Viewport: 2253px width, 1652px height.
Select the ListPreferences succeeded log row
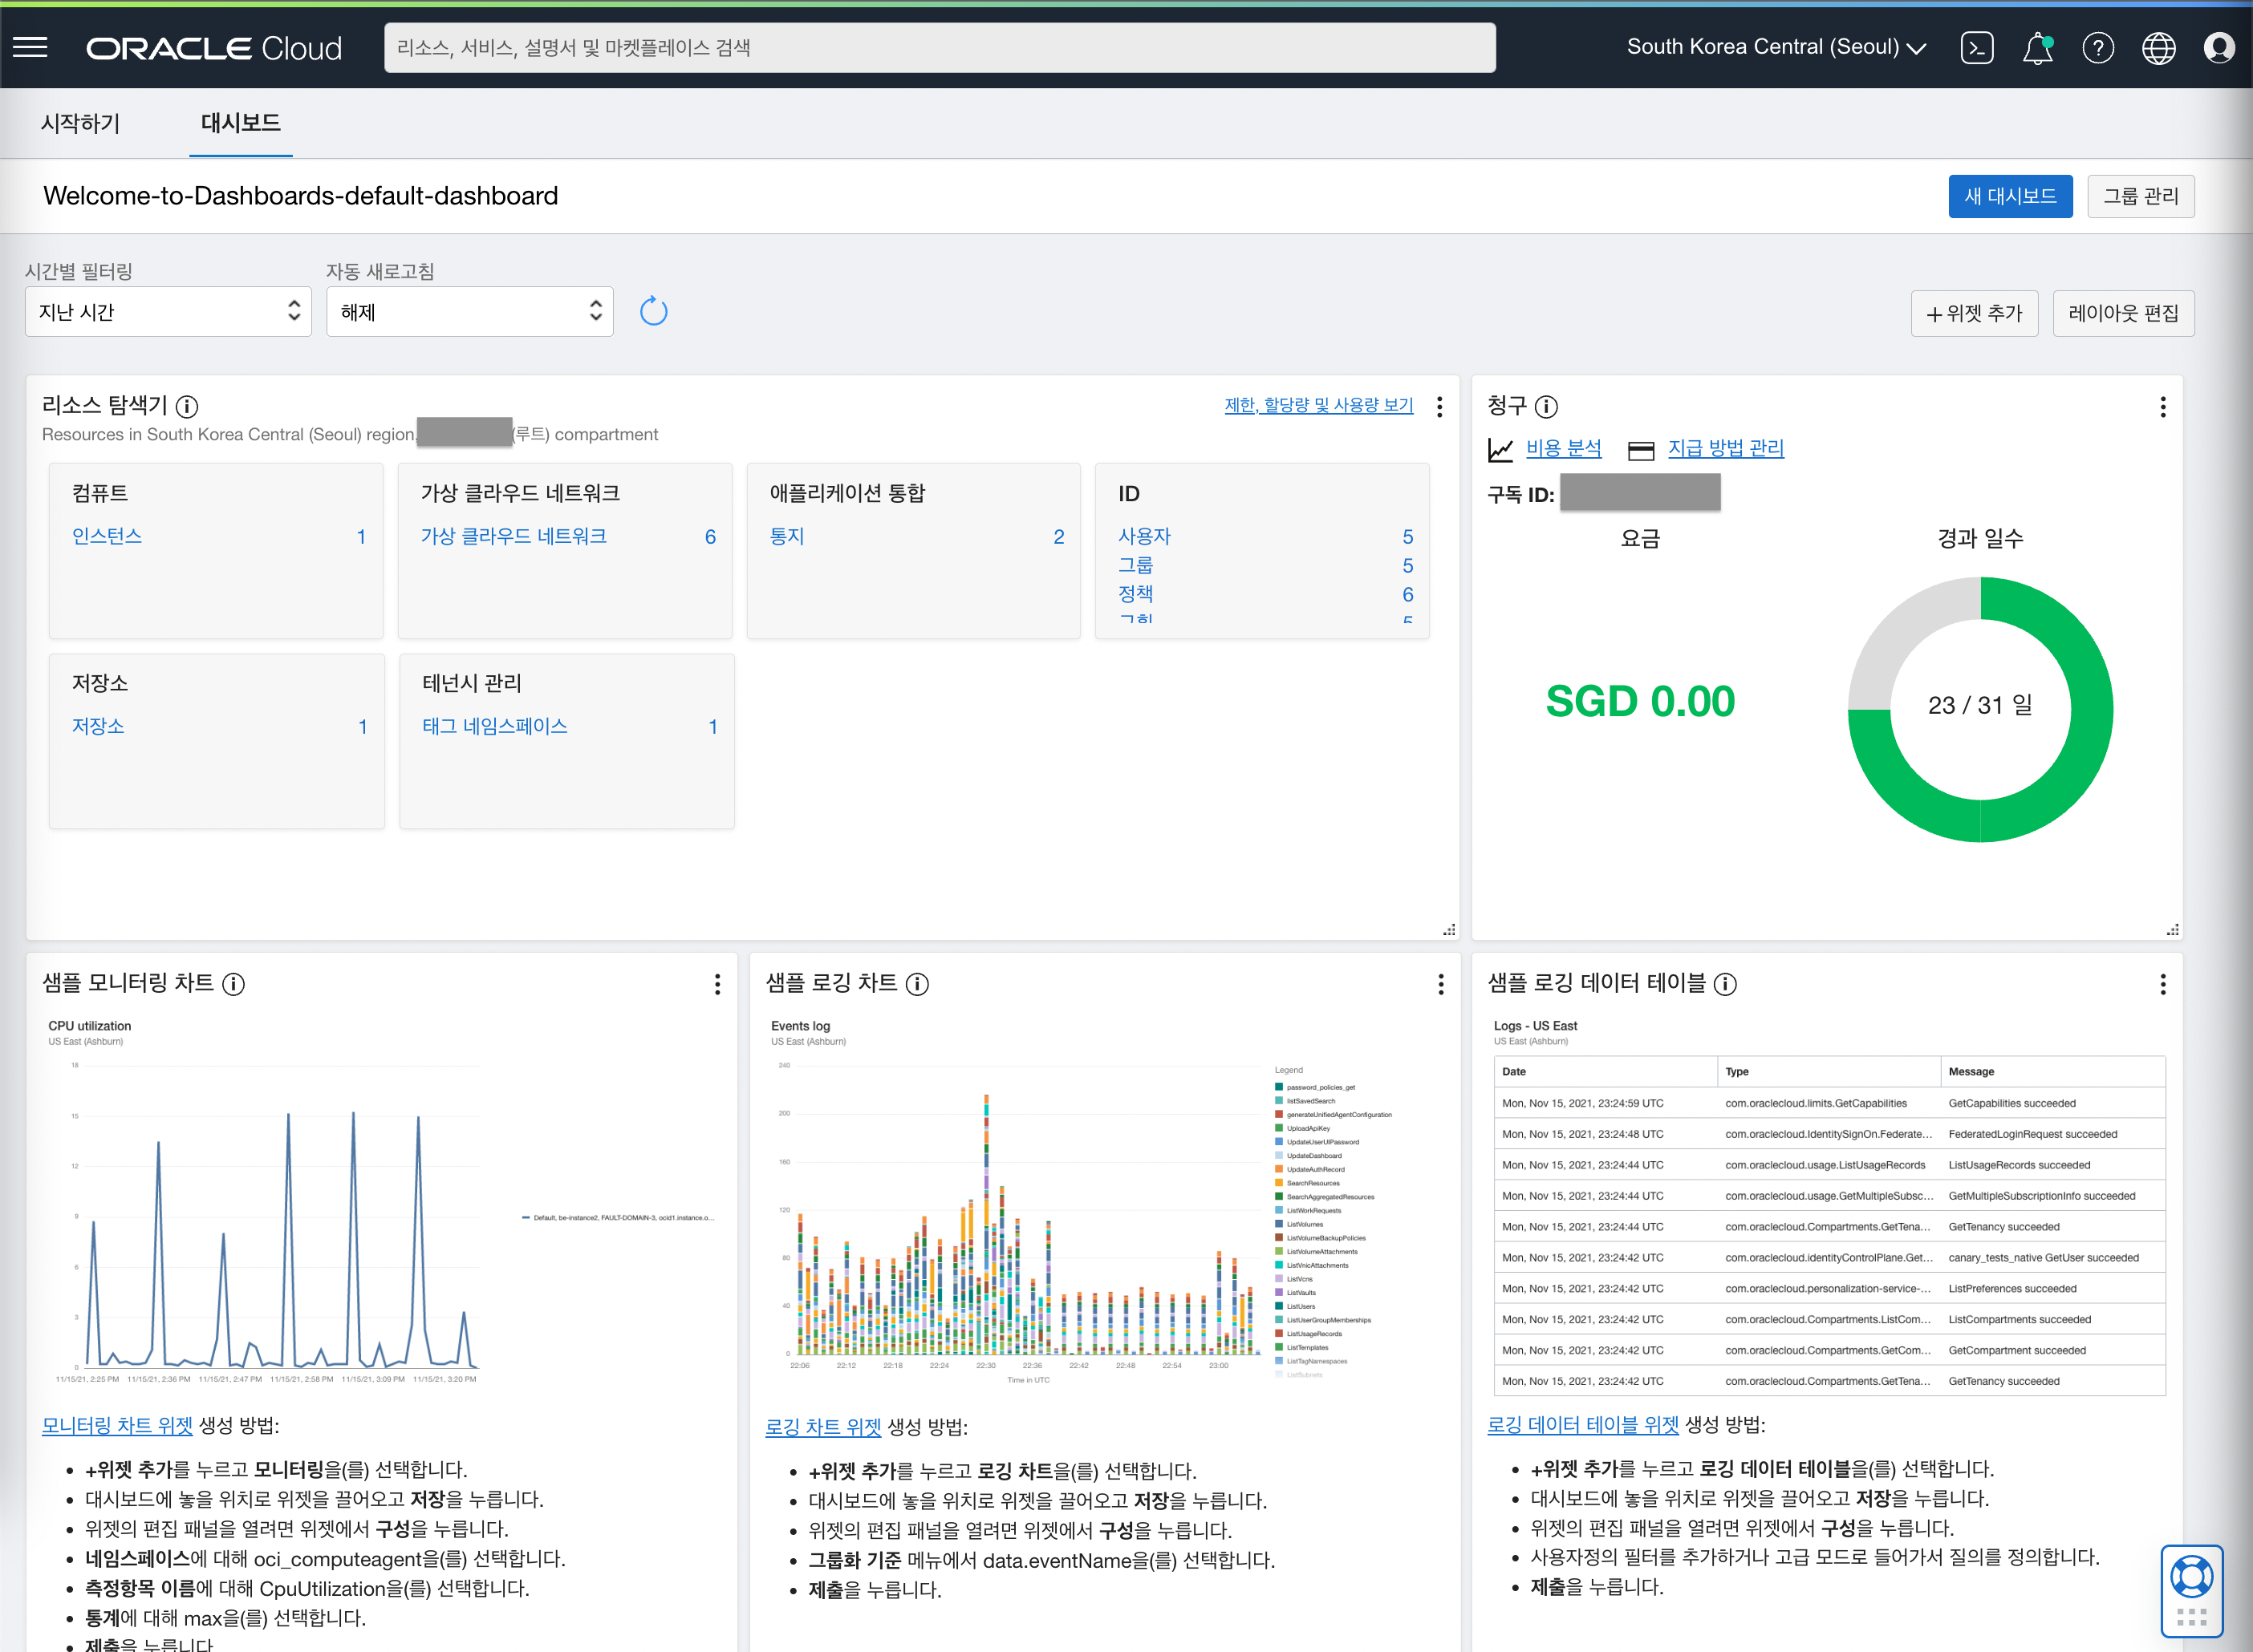(1830, 1288)
